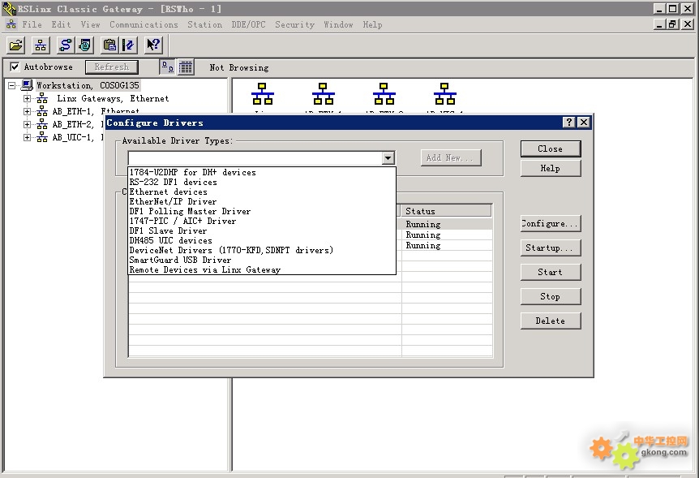Restore the inner RSWho child window
The image size is (699, 478).
click(x=673, y=24)
